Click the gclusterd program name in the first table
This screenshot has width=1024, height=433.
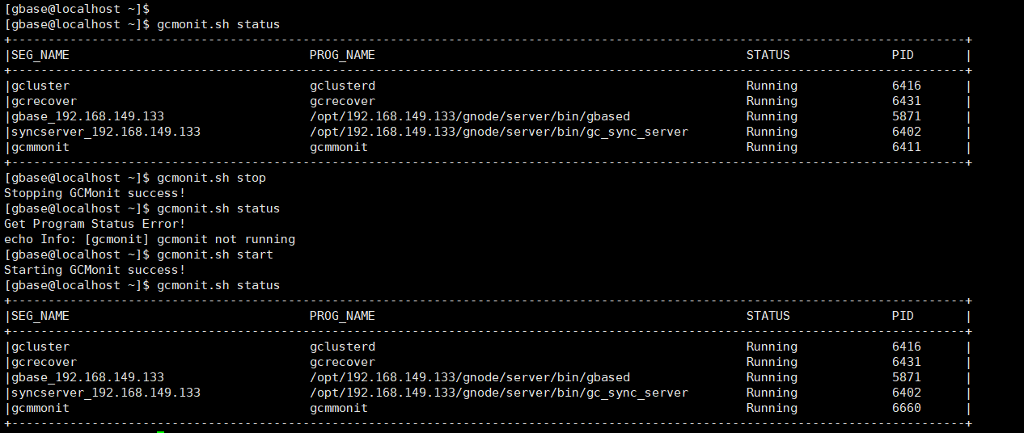[342, 86]
